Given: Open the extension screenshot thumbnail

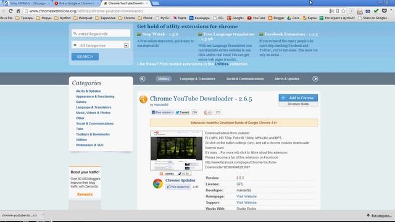Looking at the screenshot, I should pos(177,150).
